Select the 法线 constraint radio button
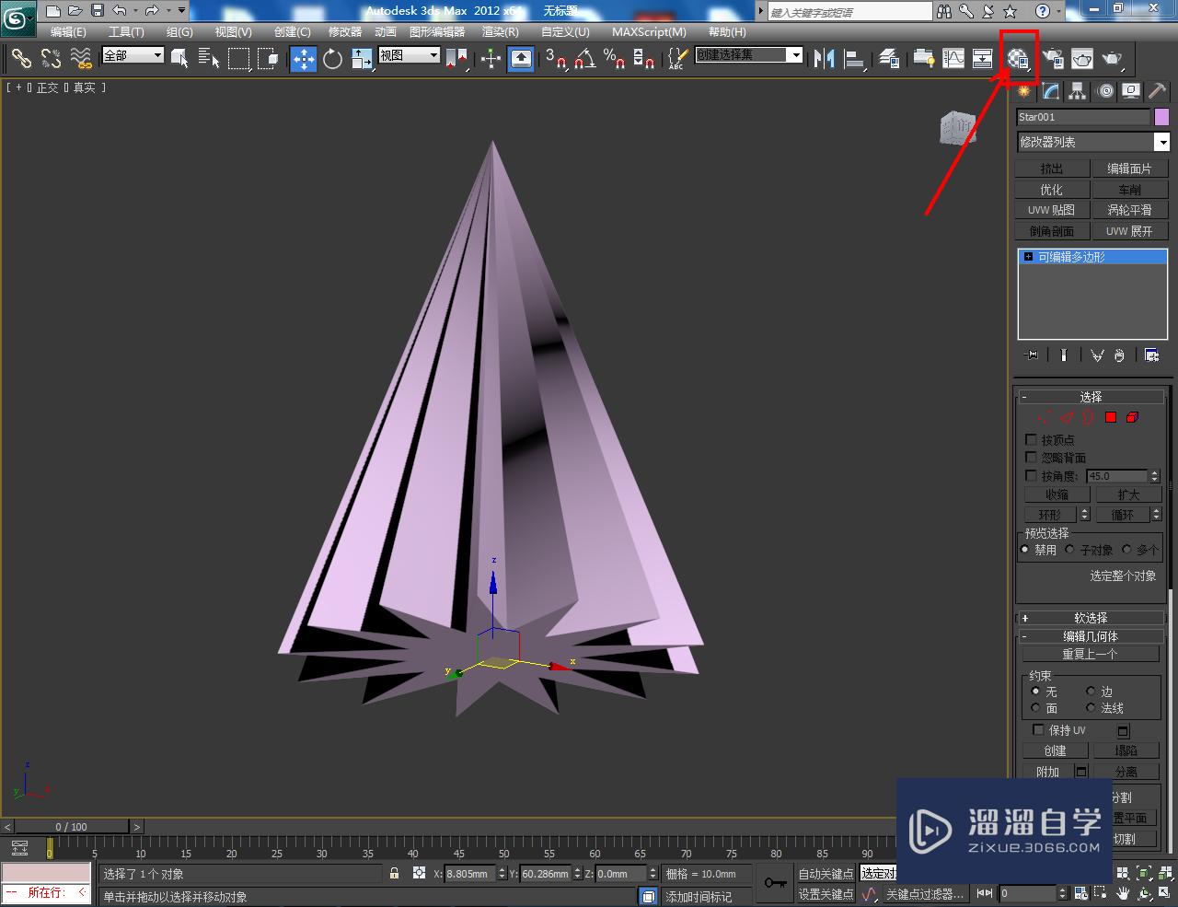This screenshot has height=907, width=1178. (x=1091, y=708)
